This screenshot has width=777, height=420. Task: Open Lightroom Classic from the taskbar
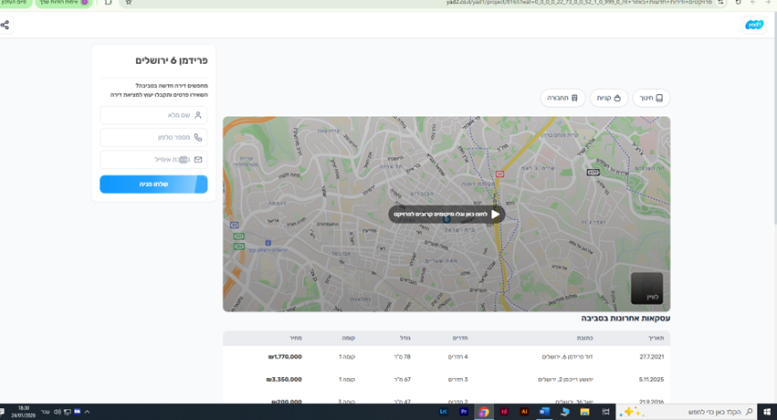(x=444, y=412)
